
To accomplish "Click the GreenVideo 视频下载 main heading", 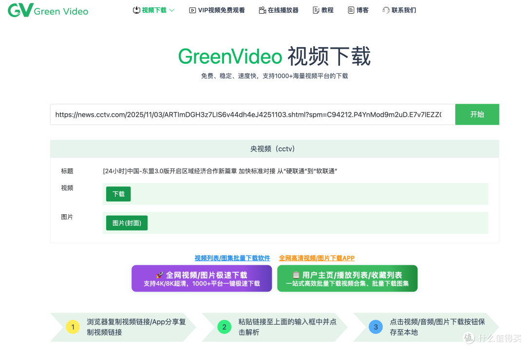I will point(274,56).
